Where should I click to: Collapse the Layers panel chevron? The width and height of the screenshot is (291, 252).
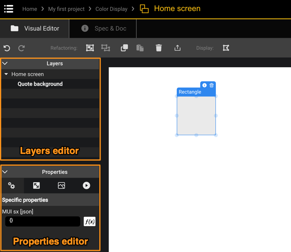click(x=5, y=63)
